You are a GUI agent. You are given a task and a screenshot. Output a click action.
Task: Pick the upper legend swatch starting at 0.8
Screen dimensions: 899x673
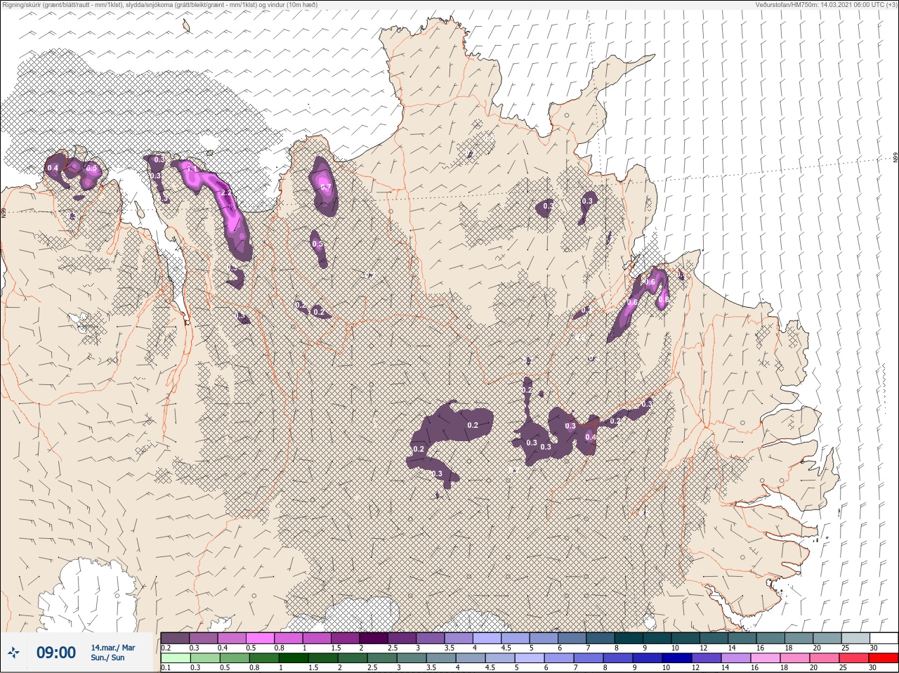tap(289, 638)
